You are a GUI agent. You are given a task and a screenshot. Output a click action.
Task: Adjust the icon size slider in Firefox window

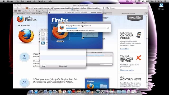pyautogui.click(x=96, y=12)
